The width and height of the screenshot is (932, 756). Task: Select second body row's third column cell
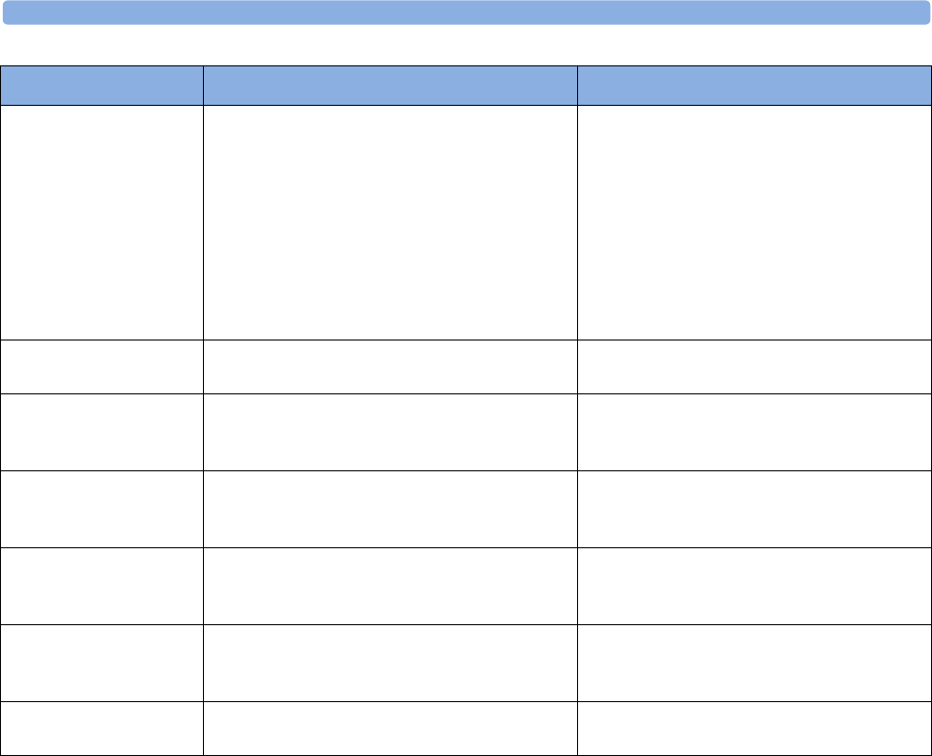pyautogui.click(x=754, y=366)
